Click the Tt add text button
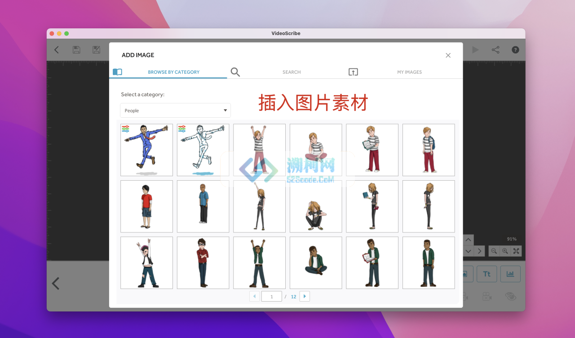 coord(487,274)
